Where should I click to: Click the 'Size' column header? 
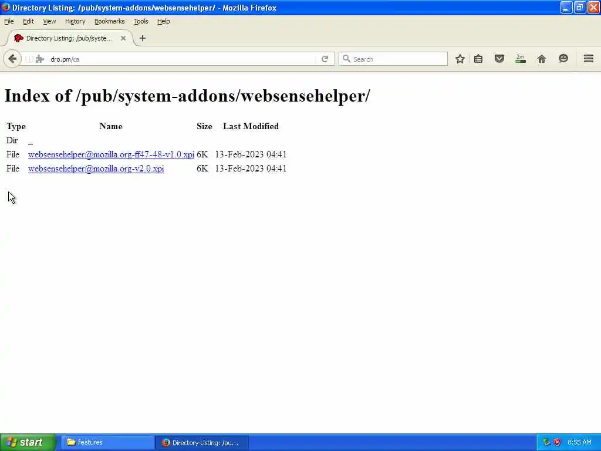point(204,127)
